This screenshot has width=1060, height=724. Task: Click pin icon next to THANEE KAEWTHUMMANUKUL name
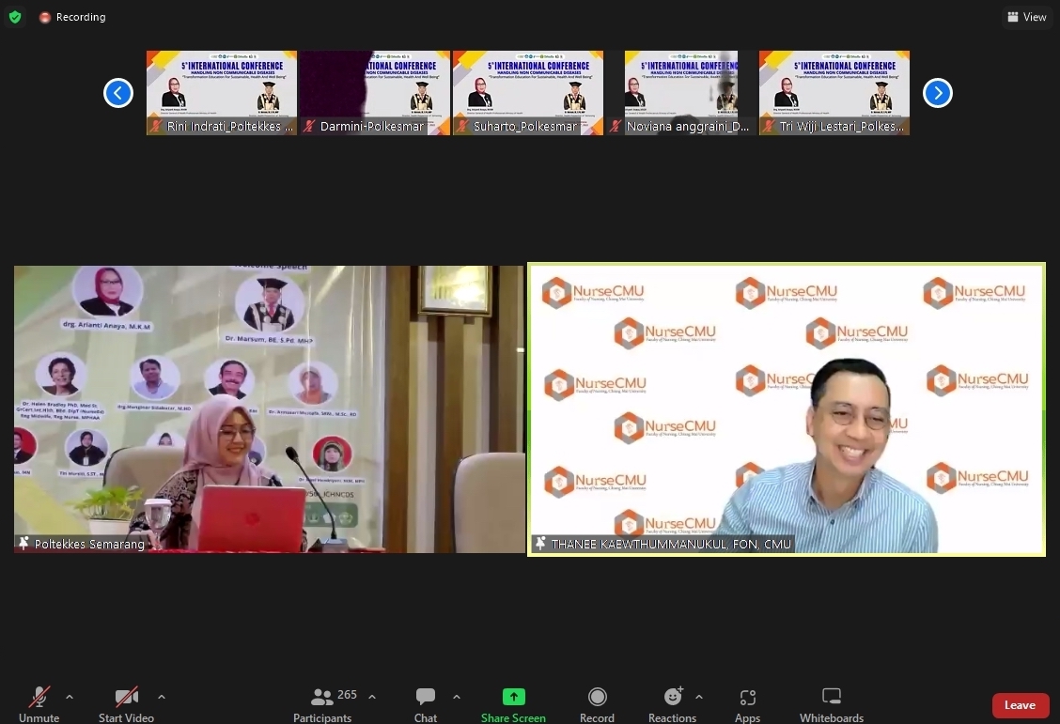540,543
